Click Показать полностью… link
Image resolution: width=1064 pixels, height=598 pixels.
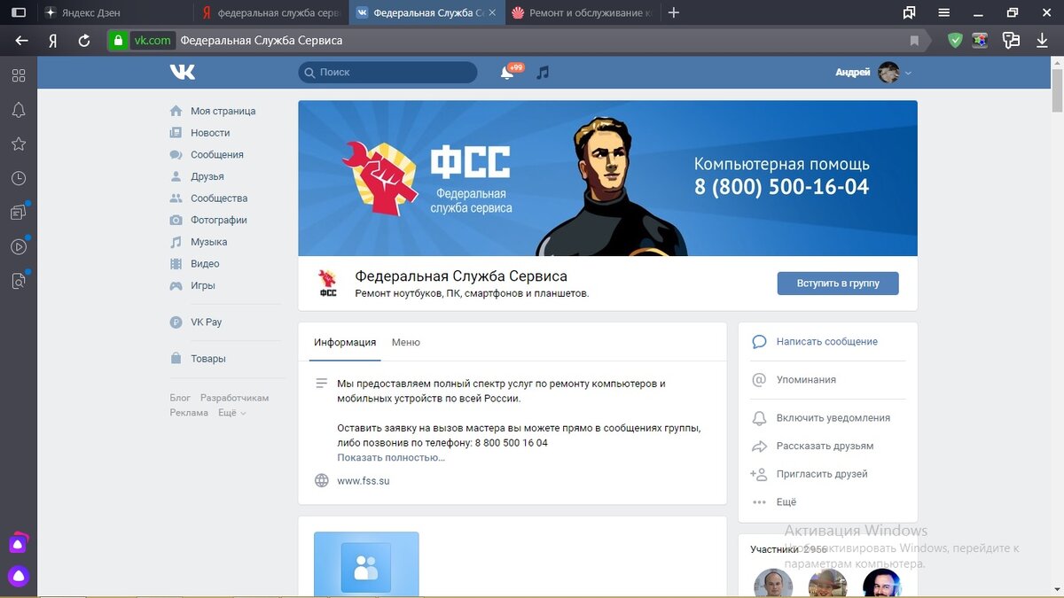coord(391,457)
